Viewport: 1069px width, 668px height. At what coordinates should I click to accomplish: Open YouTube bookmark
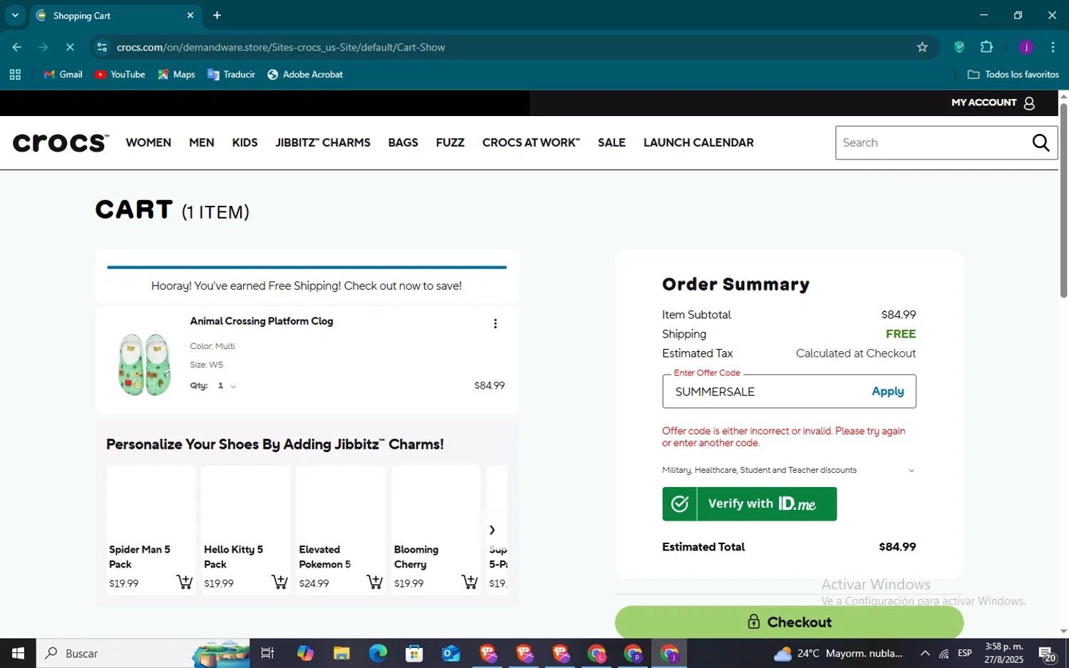click(x=120, y=74)
